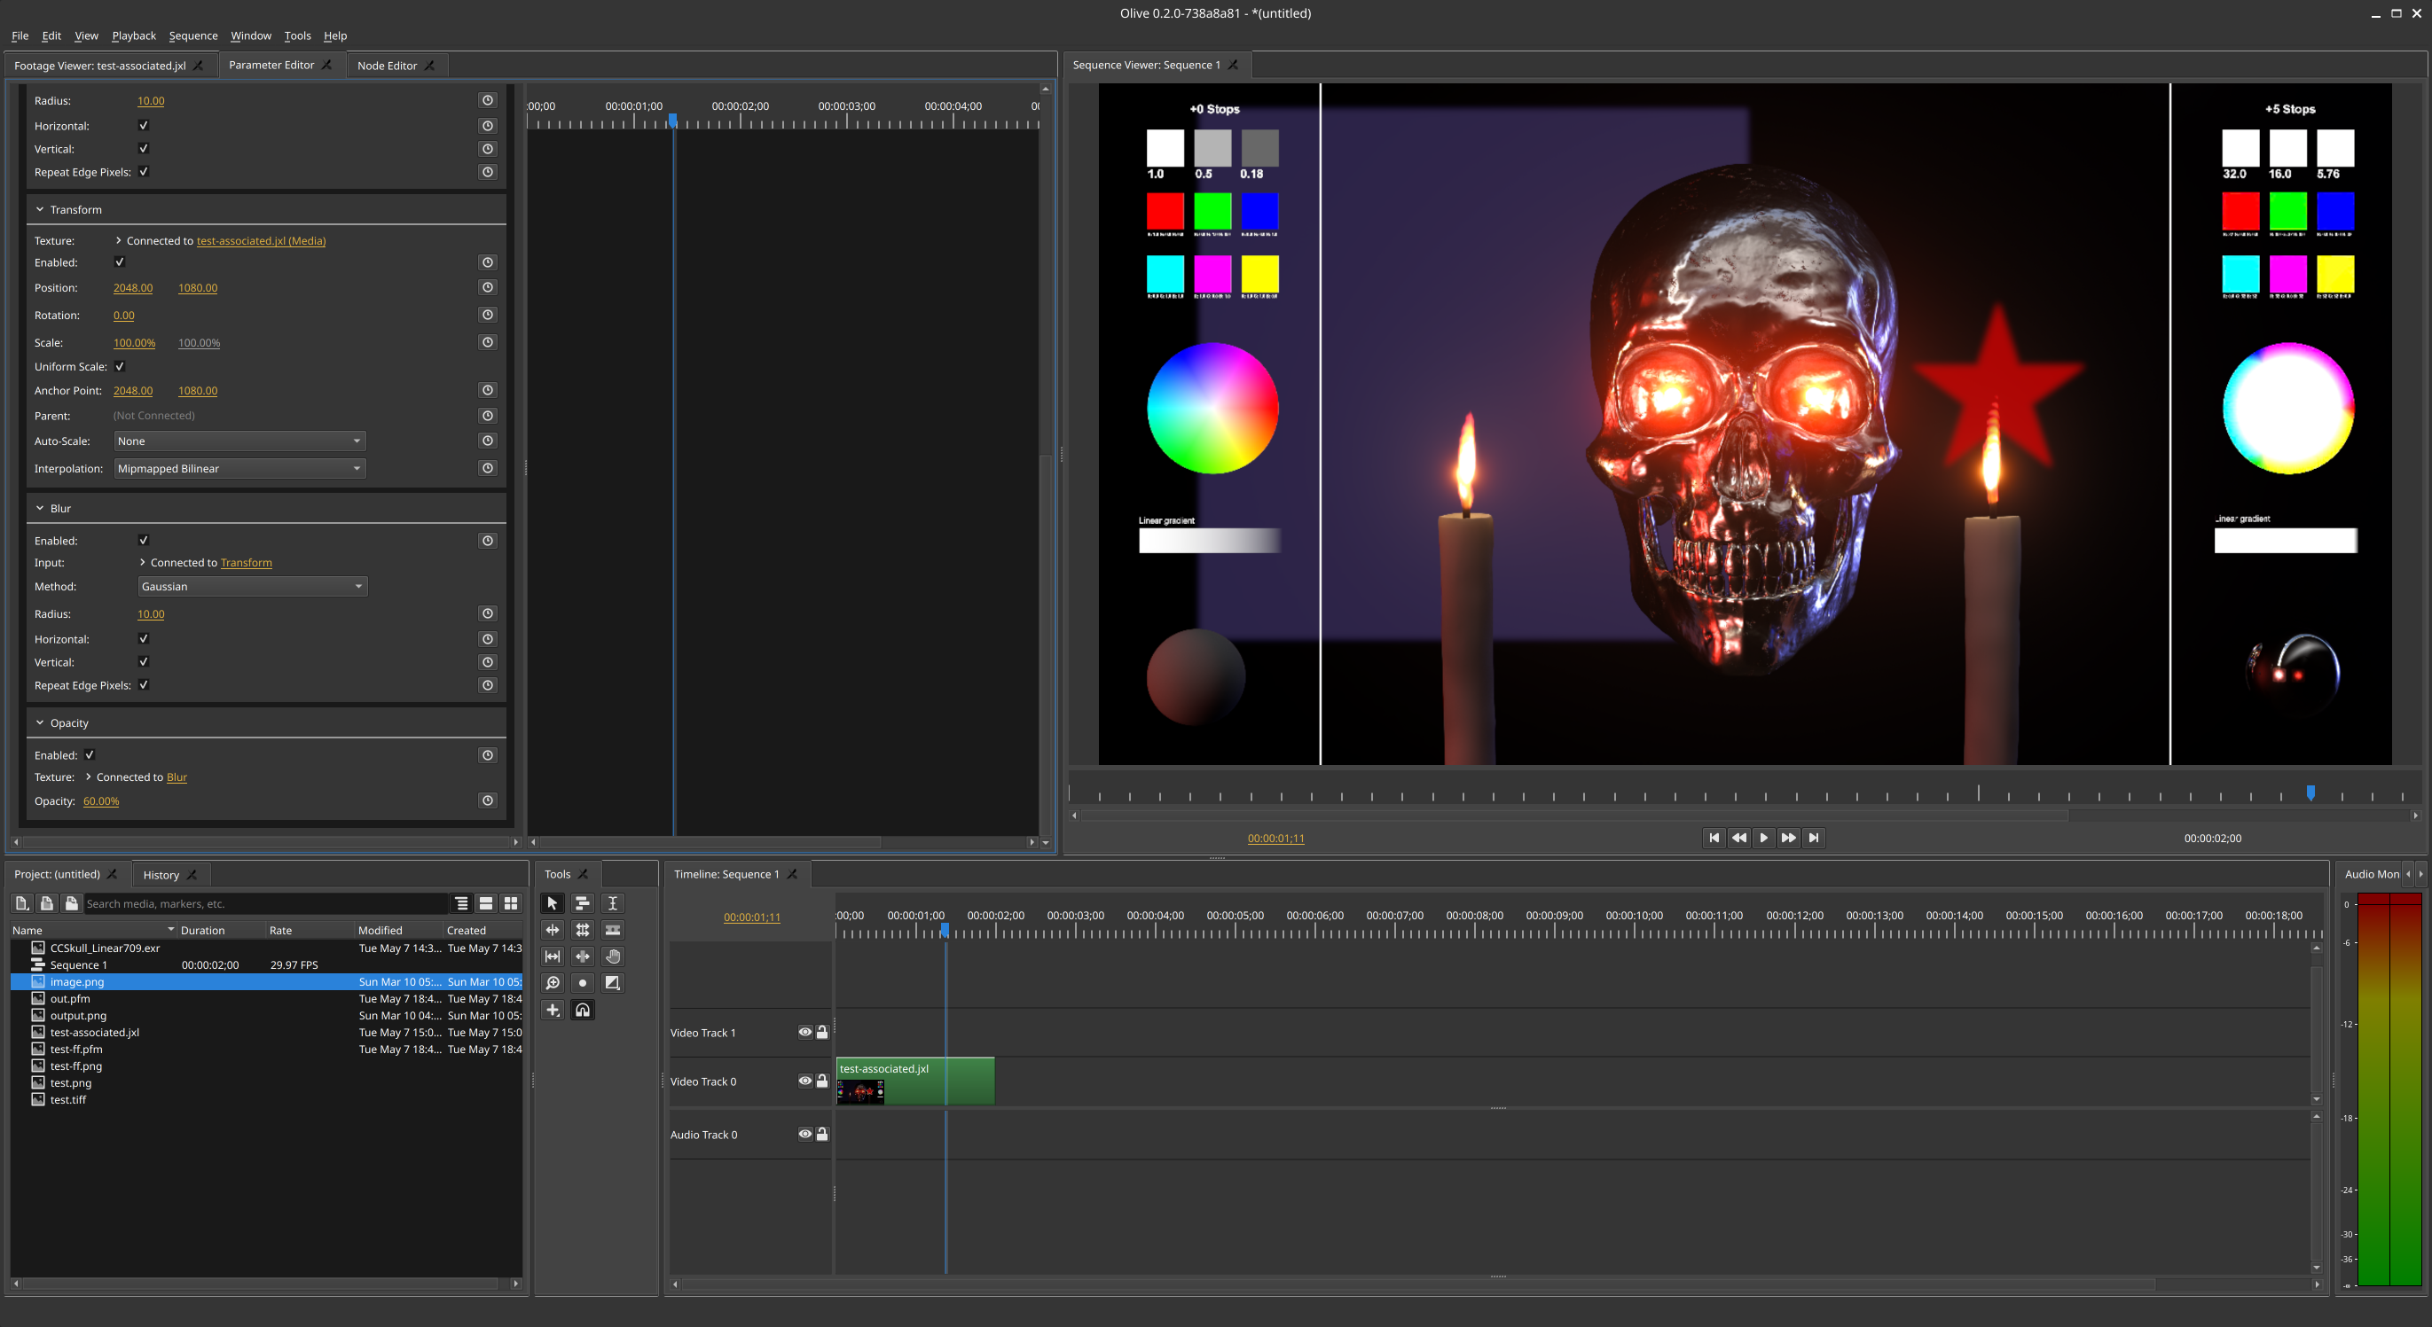2432x1327 pixels.
Task: Switch Project panel to icon grid view
Action: point(511,903)
